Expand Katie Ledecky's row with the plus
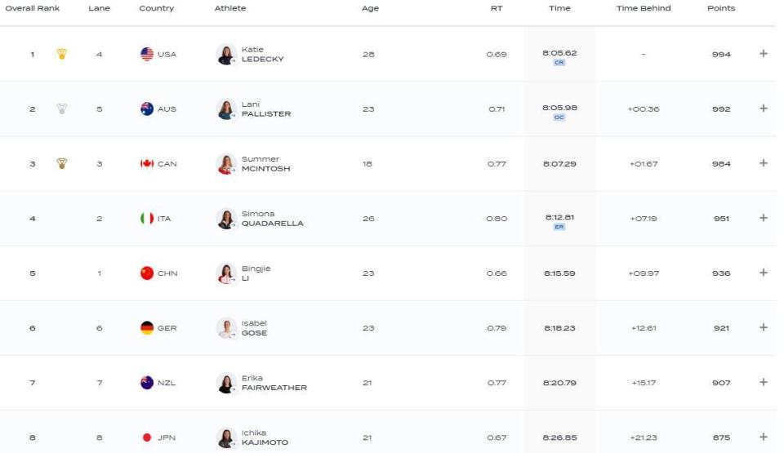784x453 pixels. pyautogui.click(x=764, y=54)
